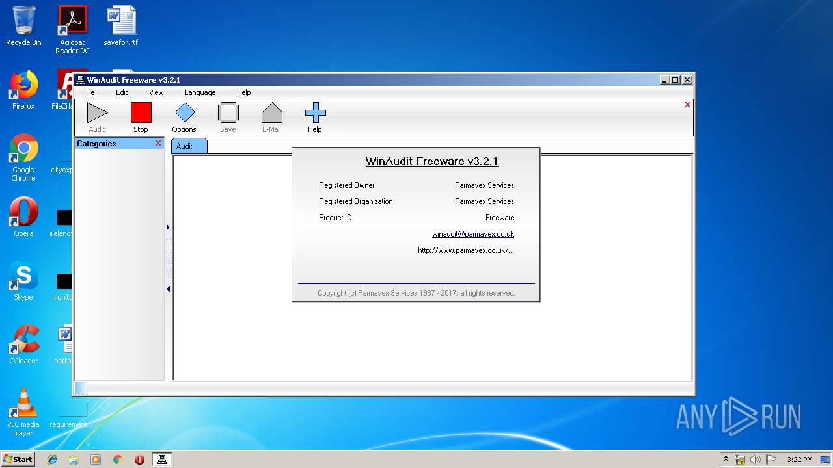Screen dimensions: 833x468
Task: Open the savefor.rtf desktop file
Action: 121,27
